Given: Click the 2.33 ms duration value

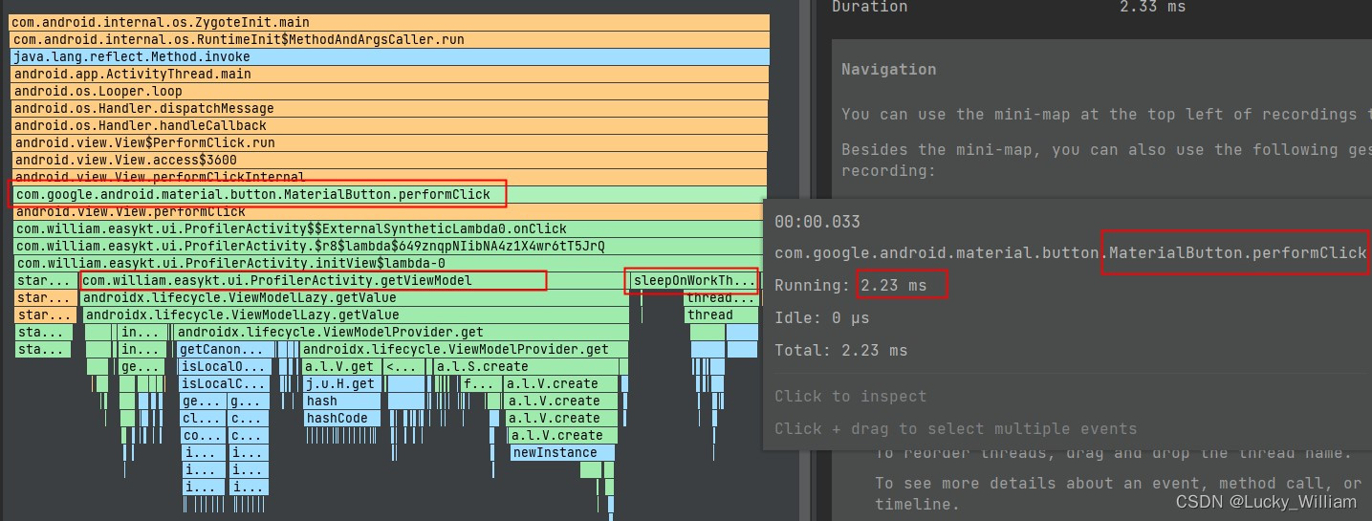Looking at the screenshot, I should click(x=1152, y=6).
